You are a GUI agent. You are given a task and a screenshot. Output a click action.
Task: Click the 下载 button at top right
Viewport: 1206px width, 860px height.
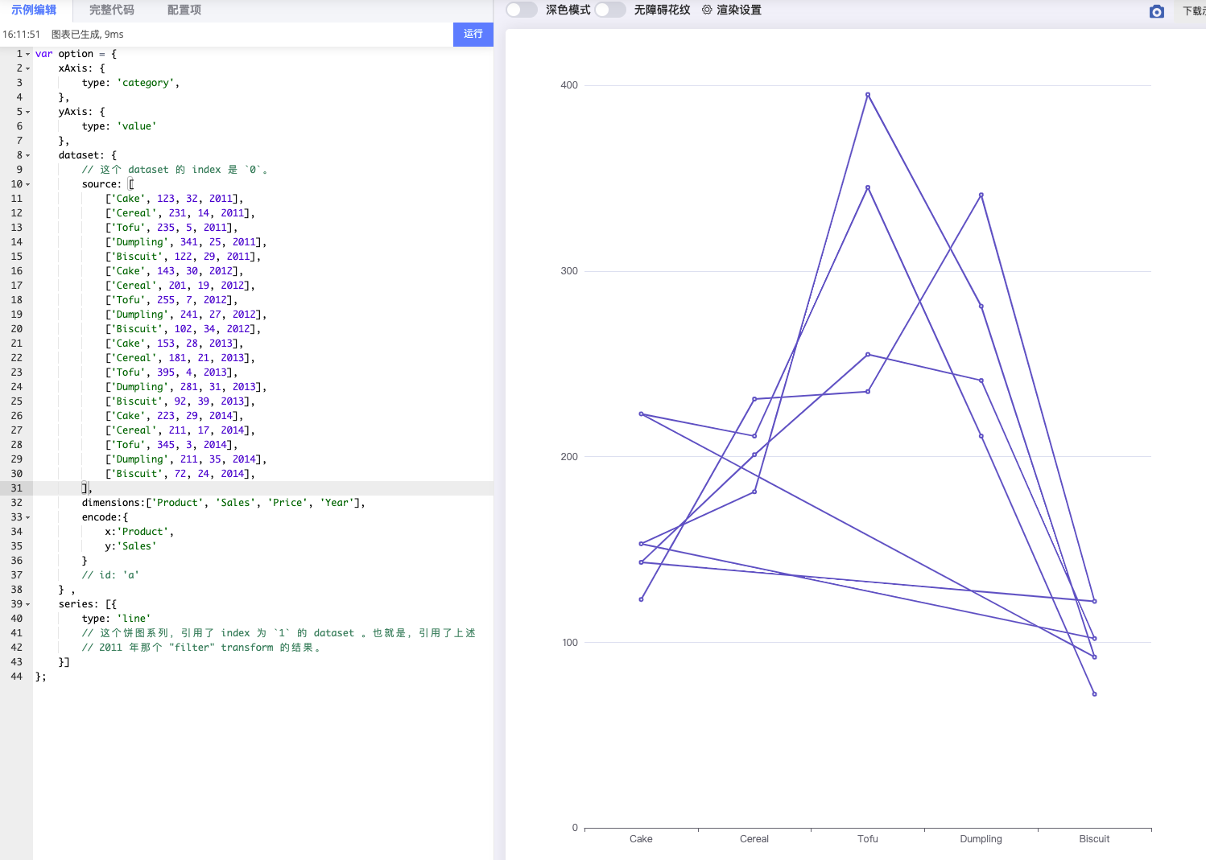pos(1193,10)
